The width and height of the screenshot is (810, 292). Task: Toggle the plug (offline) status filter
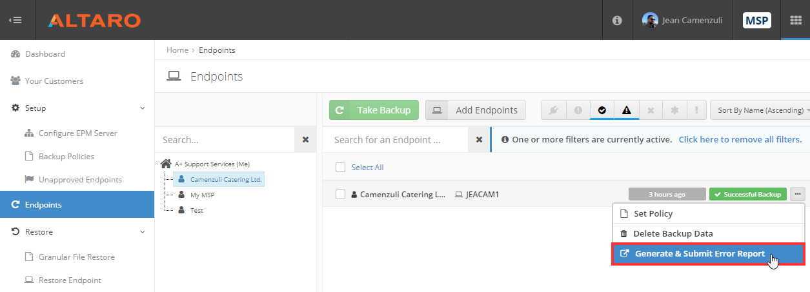pos(553,110)
